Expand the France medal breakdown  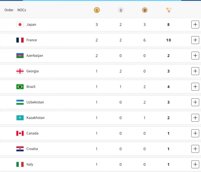click(195, 40)
